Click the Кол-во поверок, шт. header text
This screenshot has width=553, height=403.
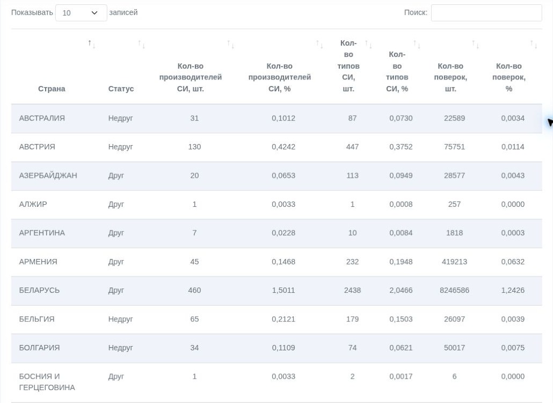coord(450,77)
